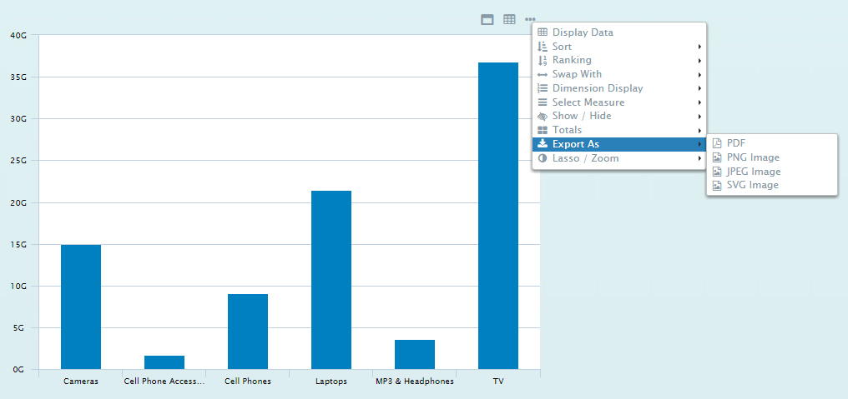Click the Lasso / Zoom half-circle icon
The width and height of the screenshot is (848, 399).
[543, 158]
